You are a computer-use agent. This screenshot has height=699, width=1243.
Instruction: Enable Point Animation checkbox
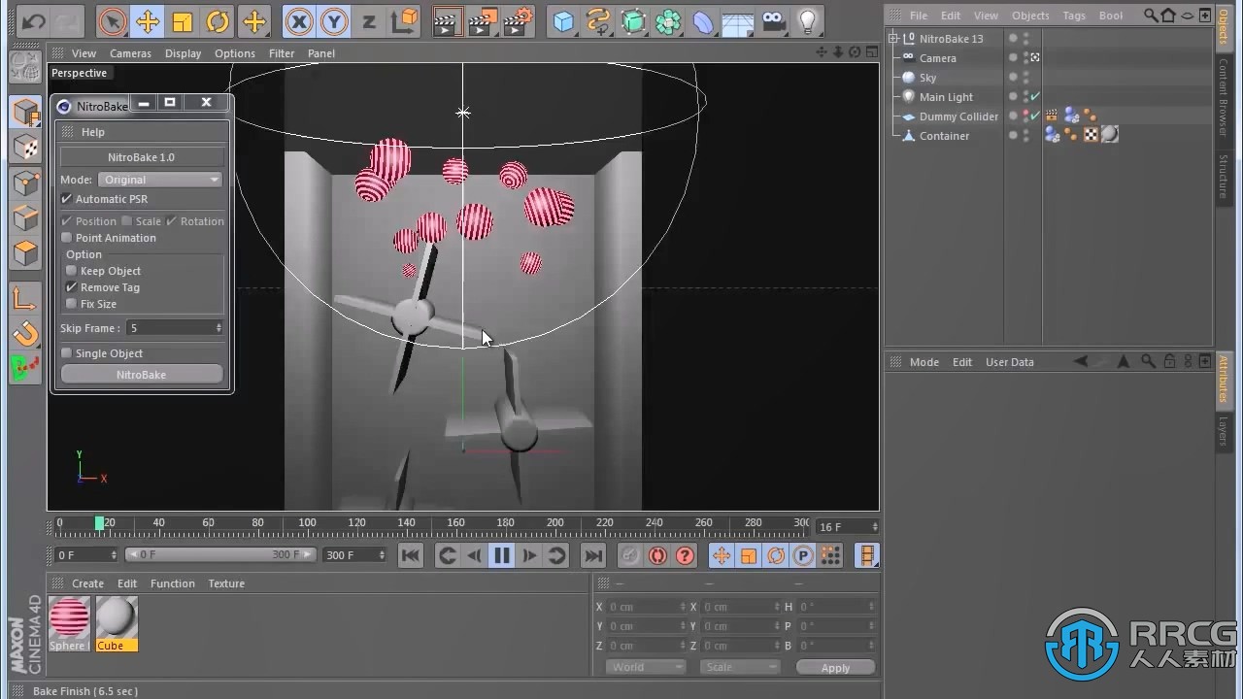[67, 238]
